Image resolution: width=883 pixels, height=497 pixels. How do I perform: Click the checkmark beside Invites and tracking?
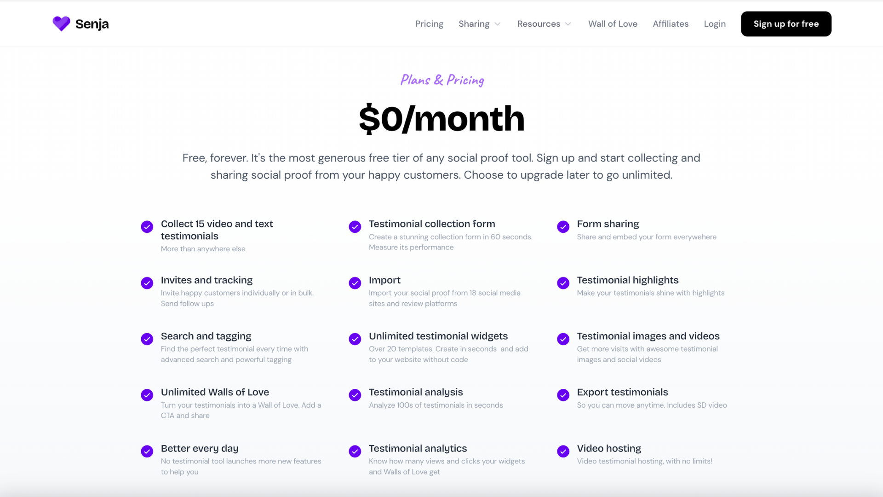pyautogui.click(x=147, y=283)
